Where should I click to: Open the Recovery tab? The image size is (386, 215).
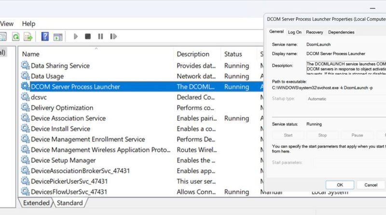pos(315,32)
